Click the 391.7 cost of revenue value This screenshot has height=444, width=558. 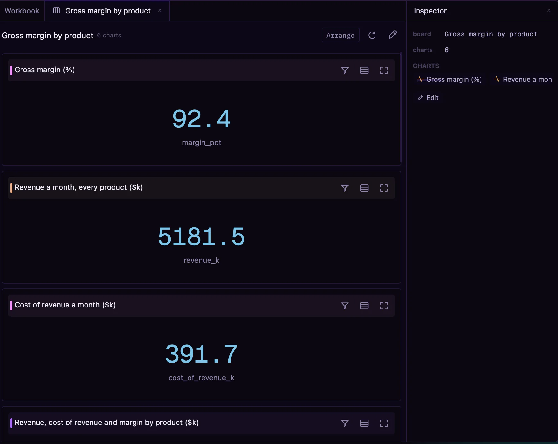tap(201, 354)
